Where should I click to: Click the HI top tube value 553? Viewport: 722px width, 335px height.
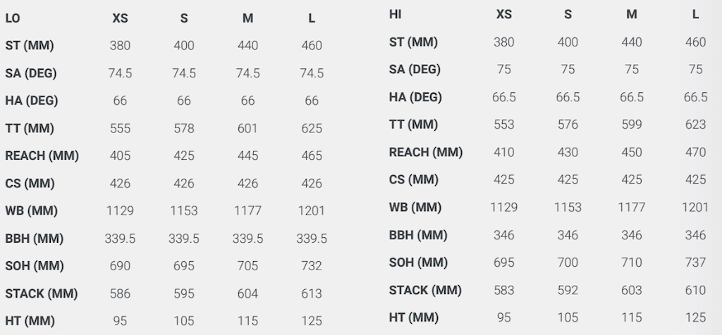503,125
